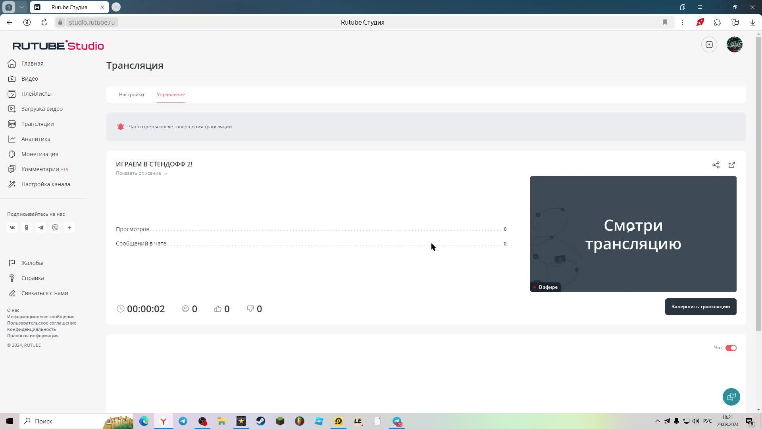
Task: Click the RUTUBE Studio logo
Action: (x=58, y=45)
